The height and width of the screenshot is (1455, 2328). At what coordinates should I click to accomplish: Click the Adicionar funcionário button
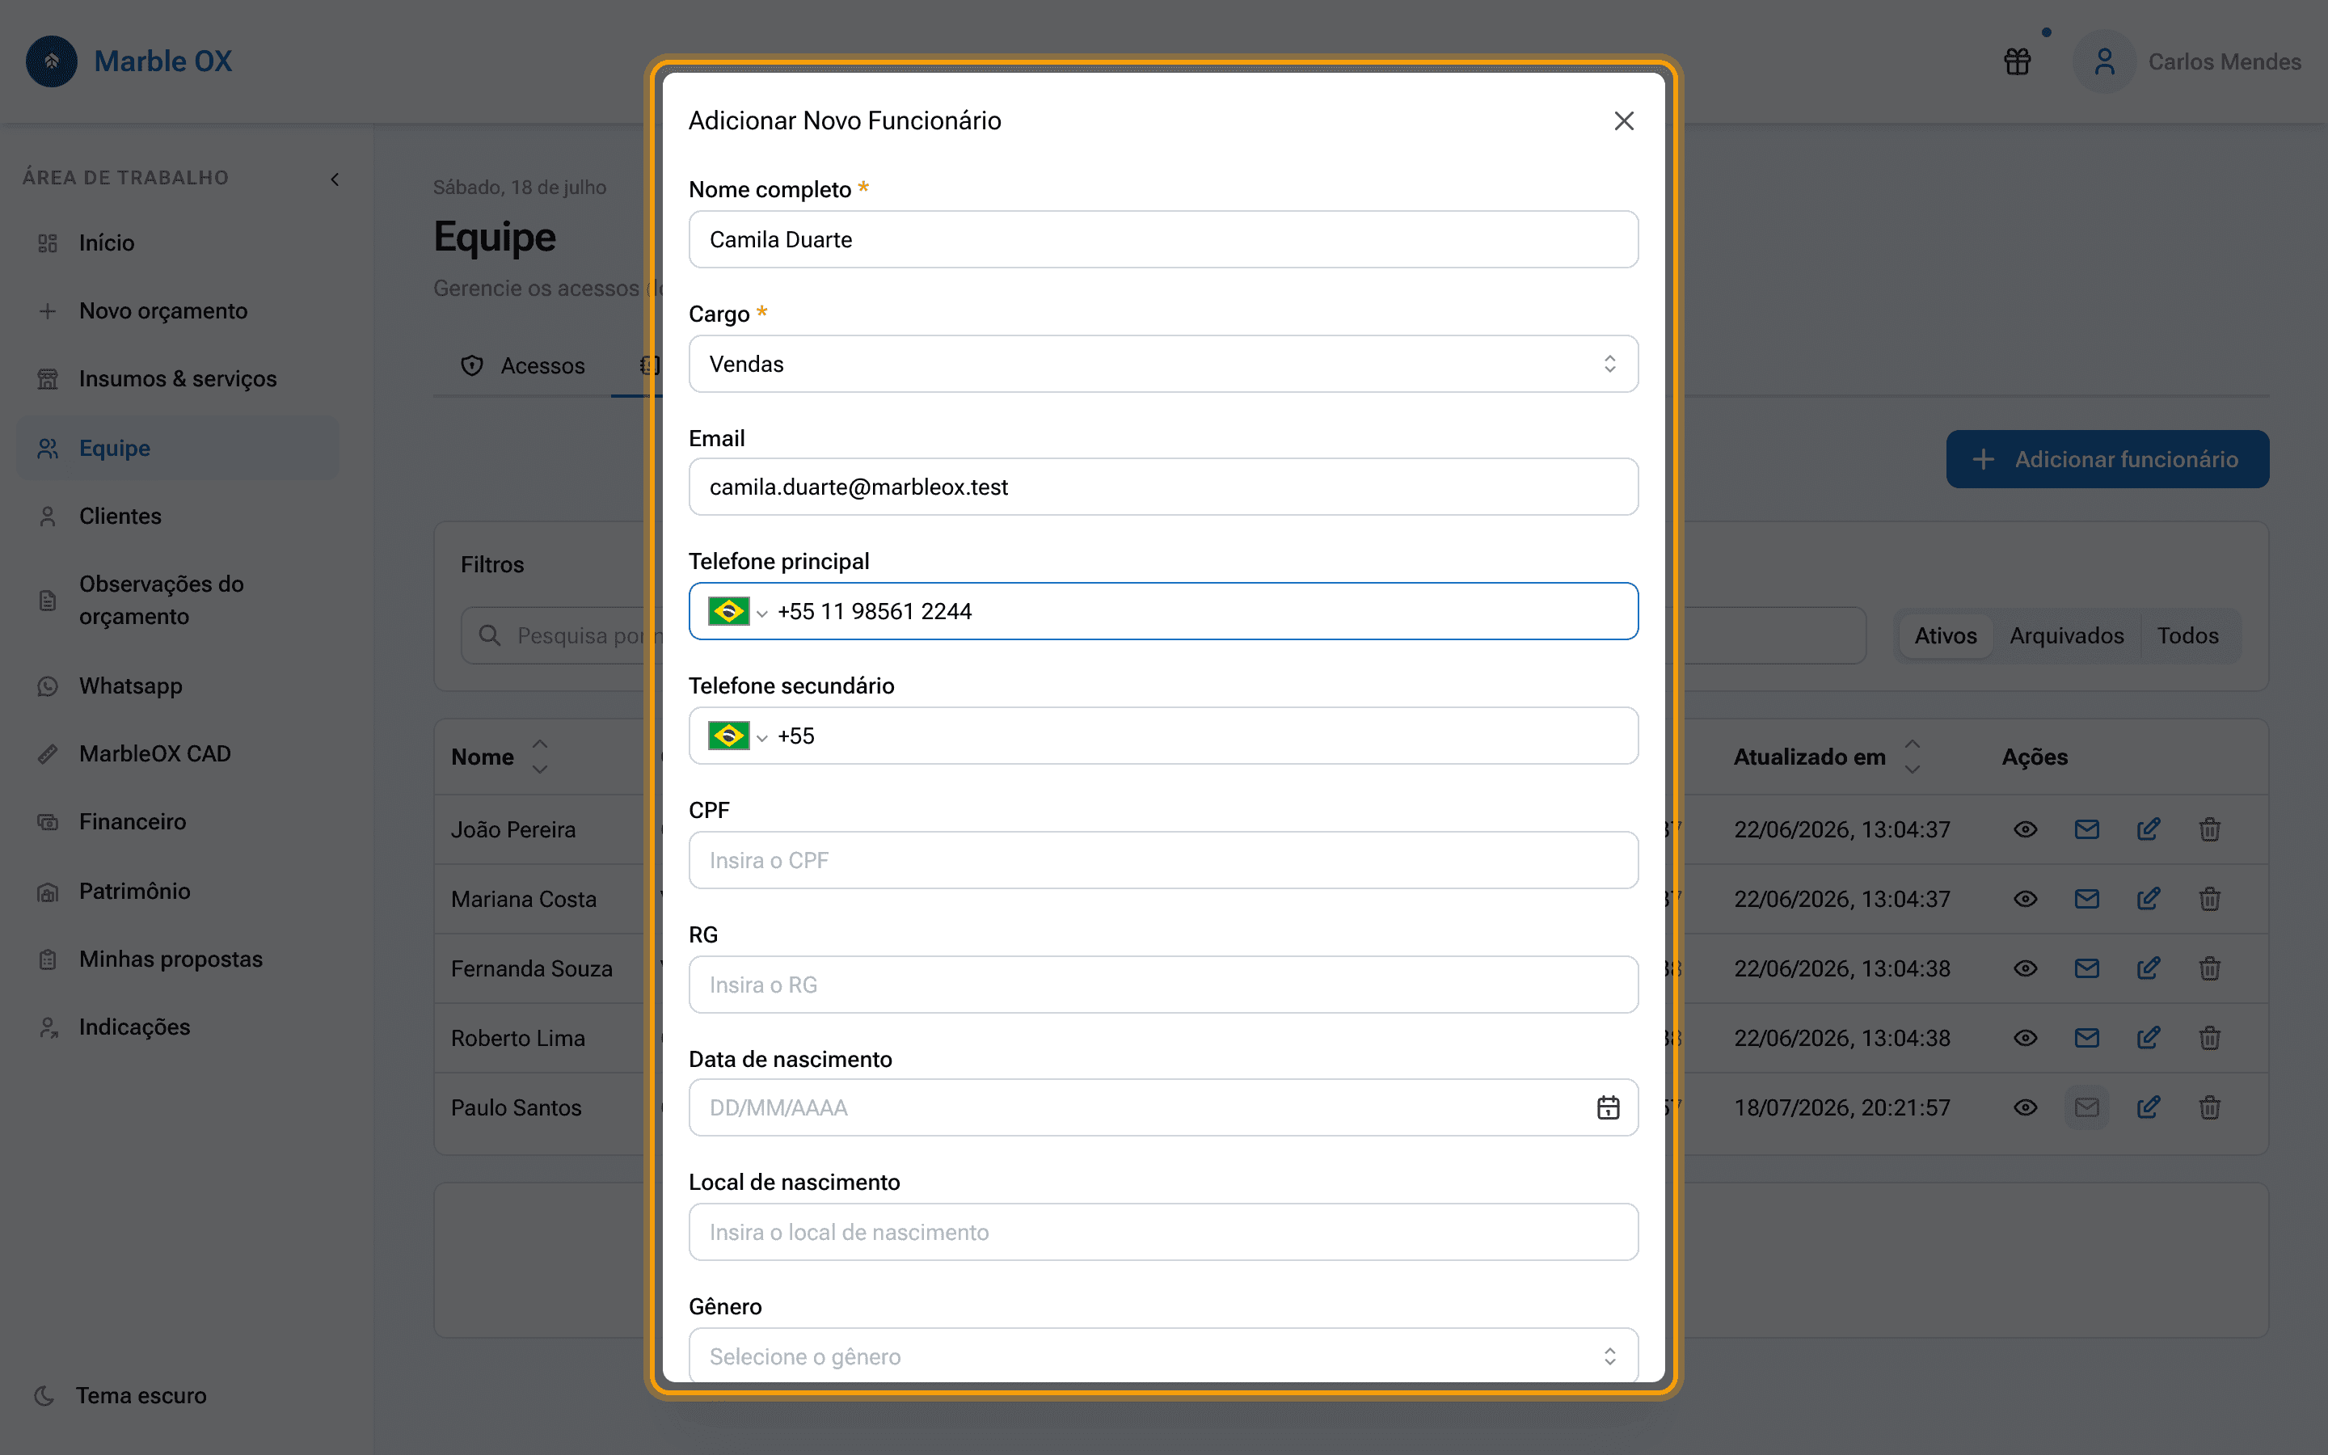click(2107, 459)
